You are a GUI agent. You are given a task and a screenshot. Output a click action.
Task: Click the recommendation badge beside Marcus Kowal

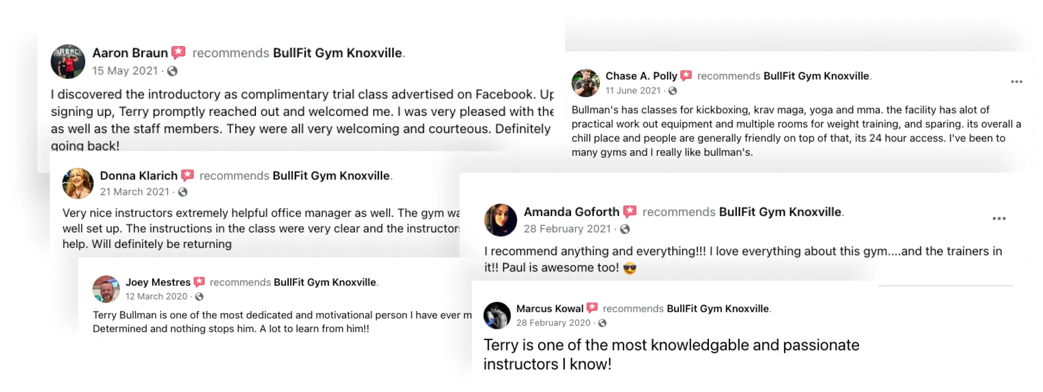(592, 308)
